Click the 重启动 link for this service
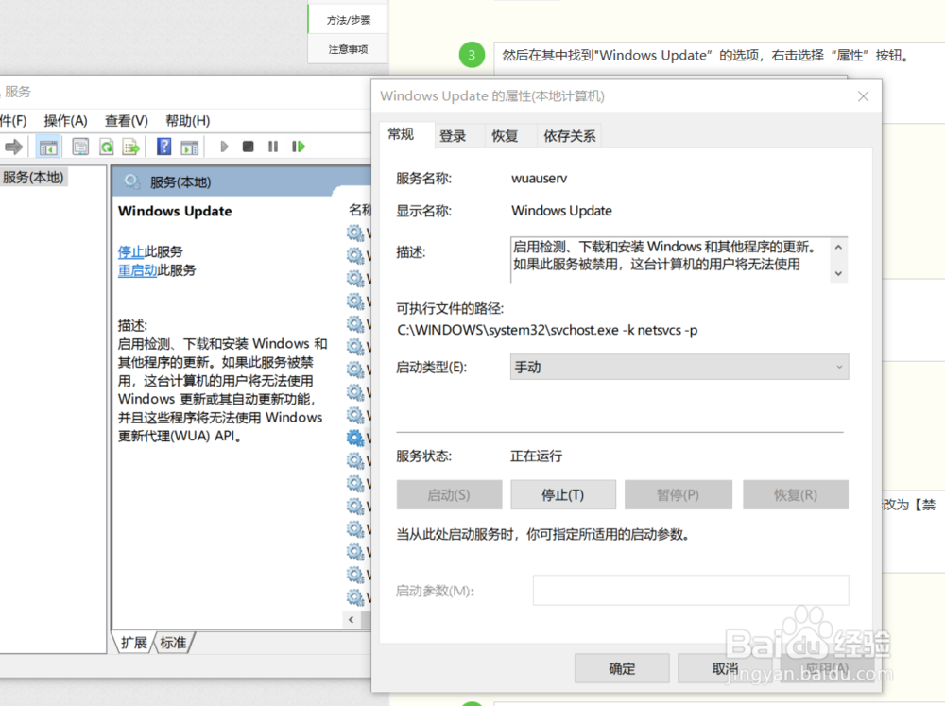Image resolution: width=945 pixels, height=706 pixels. (137, 270)
